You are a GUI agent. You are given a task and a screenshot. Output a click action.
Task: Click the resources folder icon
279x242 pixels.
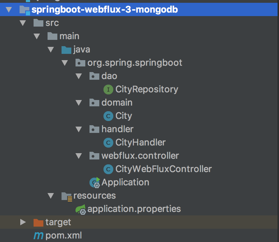pos(66,196)
